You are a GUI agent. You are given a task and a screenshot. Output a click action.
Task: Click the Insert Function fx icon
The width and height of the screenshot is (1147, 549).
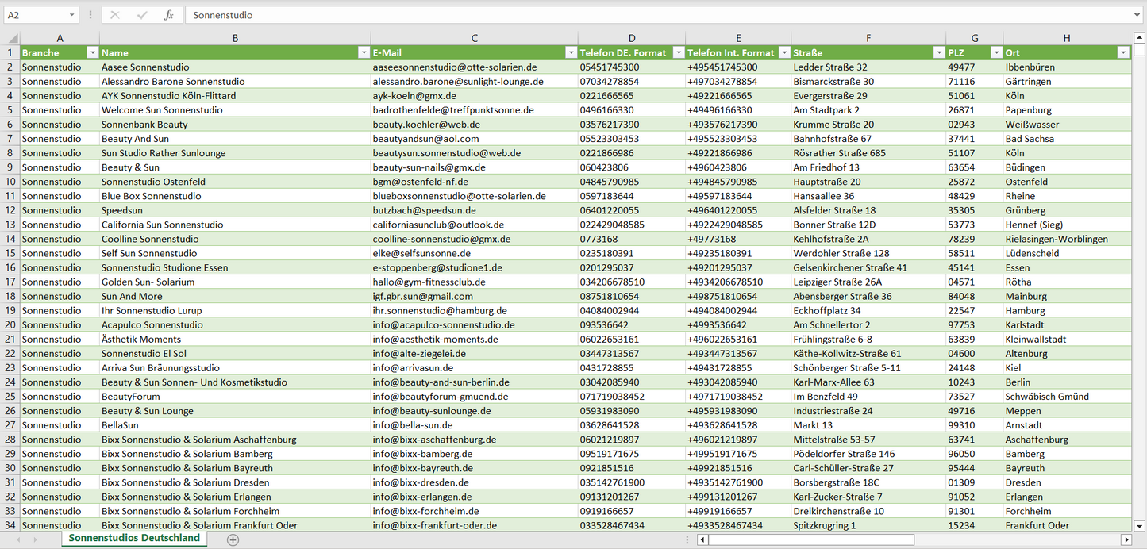click(168, 15)
